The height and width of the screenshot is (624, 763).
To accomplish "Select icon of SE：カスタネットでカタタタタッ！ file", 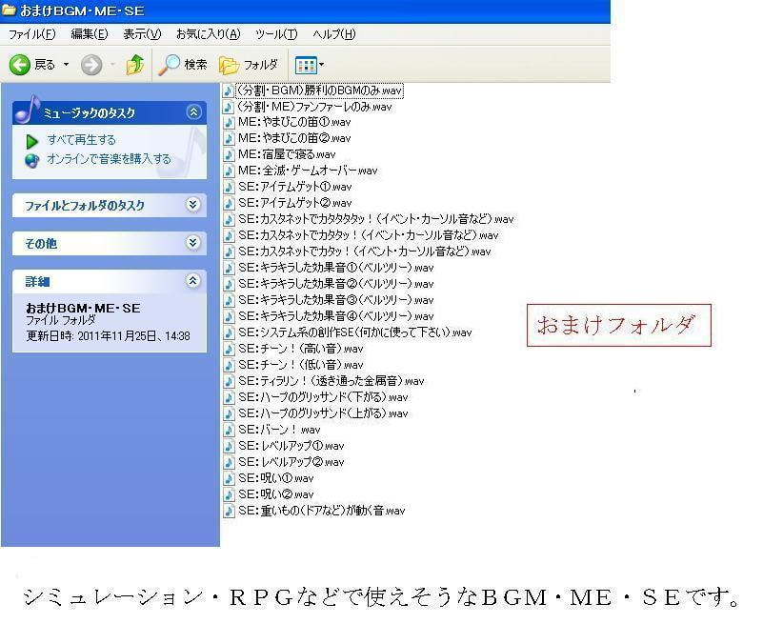I will [x=228, y=219].
